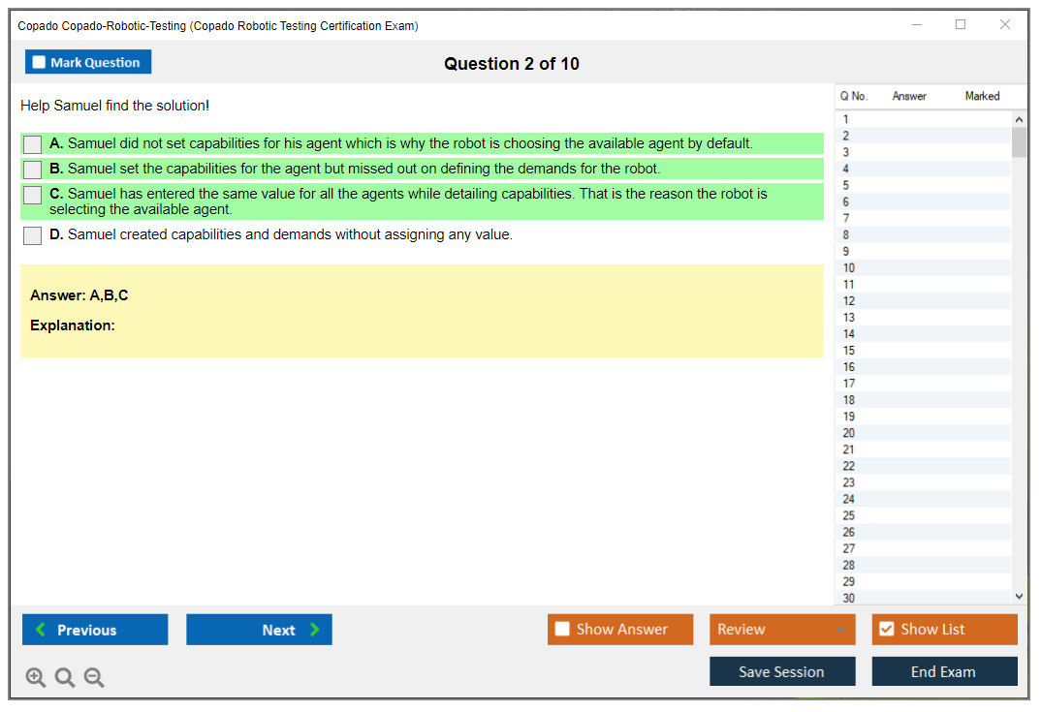Tick answer option D checkbox

point(33,235)
